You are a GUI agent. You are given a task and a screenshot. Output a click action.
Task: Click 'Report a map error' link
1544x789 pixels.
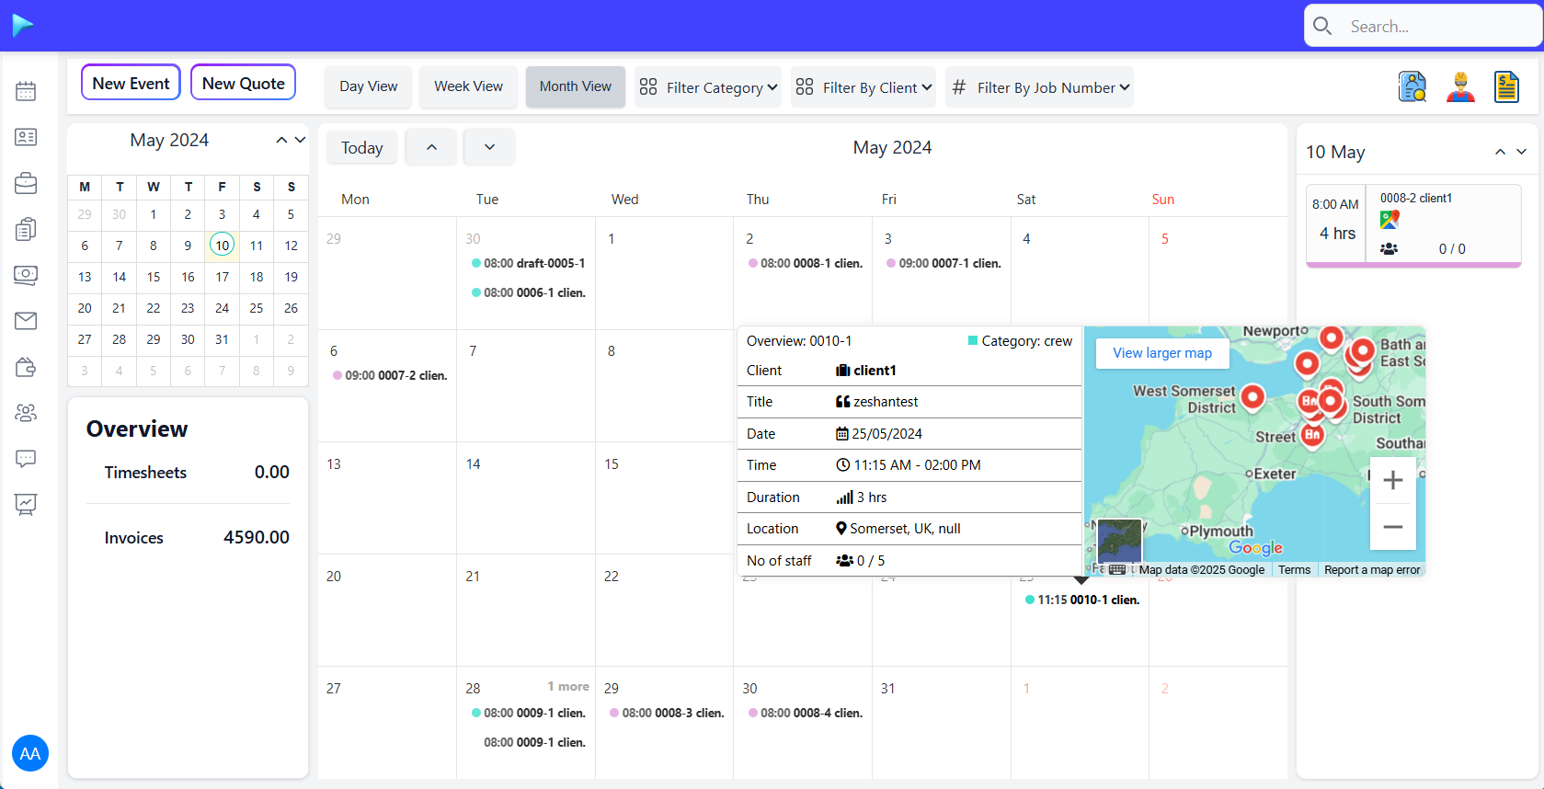[1372, 570]
